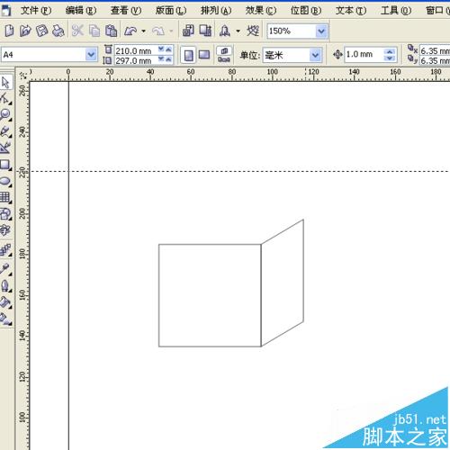Click the document icon beside 文件 menu
This screenshot has height=450, width=450.
tap(6, 11)
